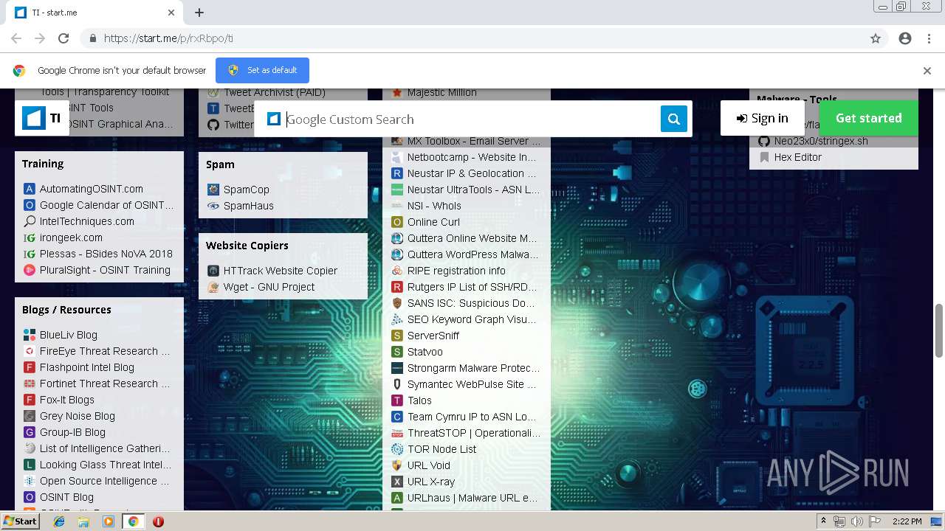Click Neustar IP & Geolocation icon

[x=397, y=173]
